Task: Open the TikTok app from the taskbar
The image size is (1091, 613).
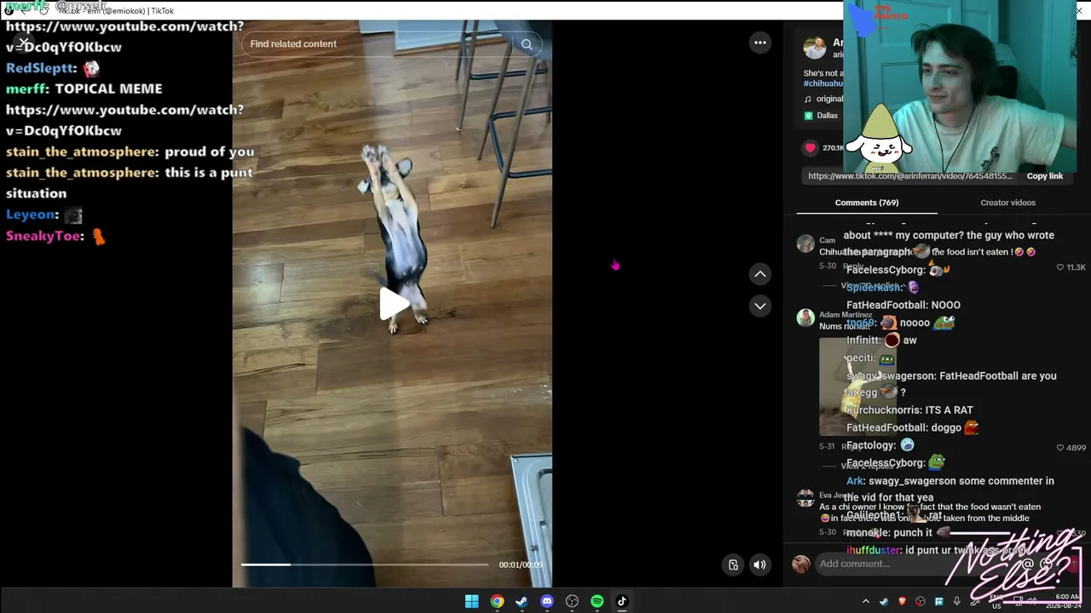Action: (622, 601)
